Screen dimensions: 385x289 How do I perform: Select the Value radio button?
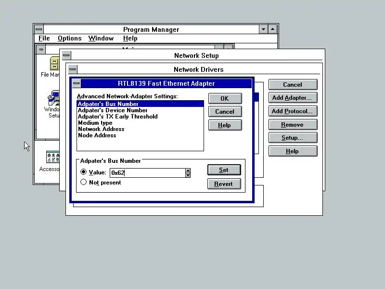coord(83,172)
